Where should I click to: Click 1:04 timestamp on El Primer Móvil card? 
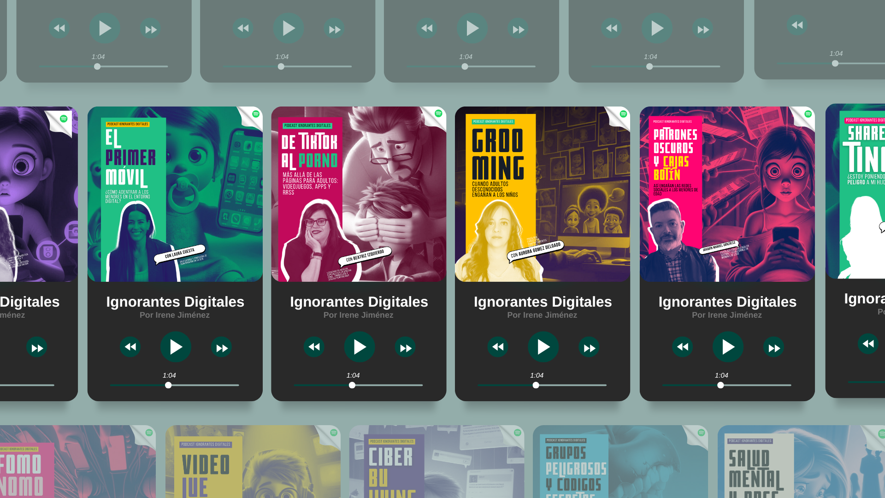click(x=169, y=375)
